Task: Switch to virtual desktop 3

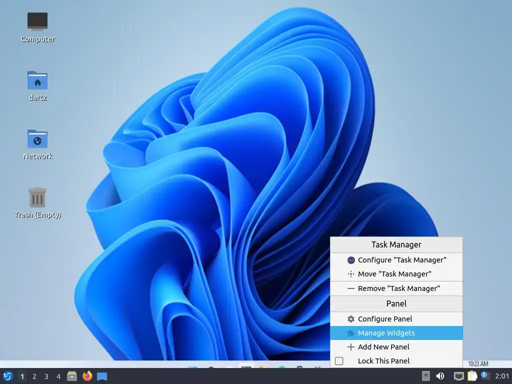Action: pos(46,376)
